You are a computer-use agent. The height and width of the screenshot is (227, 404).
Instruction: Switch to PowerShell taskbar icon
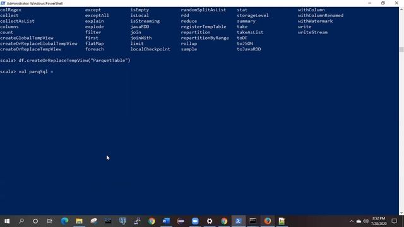click(x=239, y=221)
